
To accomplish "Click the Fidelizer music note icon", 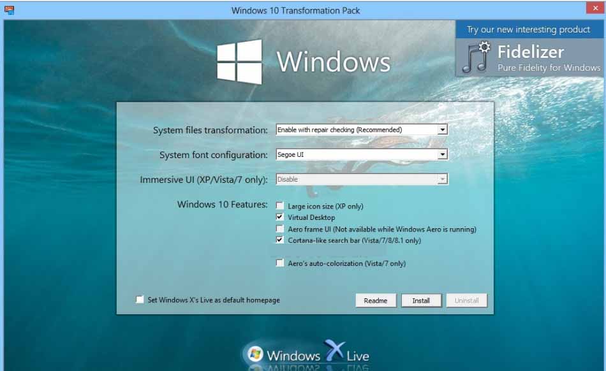I will click(476, 57).
